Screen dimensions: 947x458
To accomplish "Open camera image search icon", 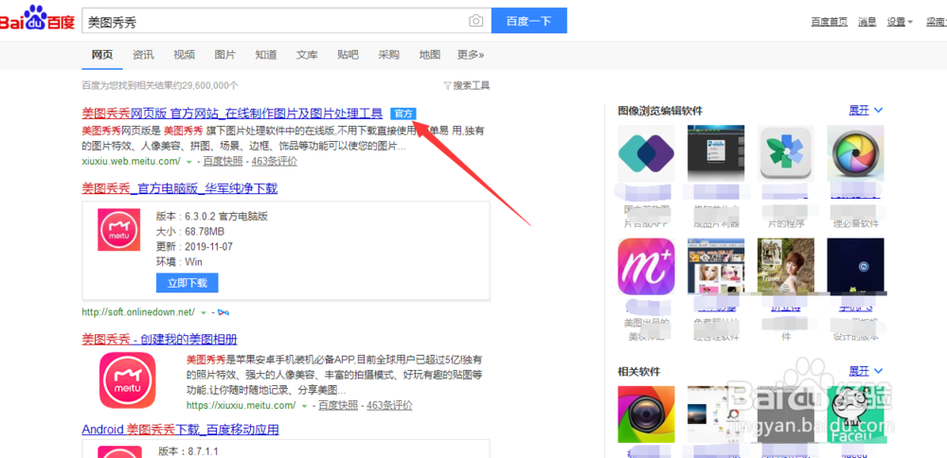I will [x=476, y=21].
